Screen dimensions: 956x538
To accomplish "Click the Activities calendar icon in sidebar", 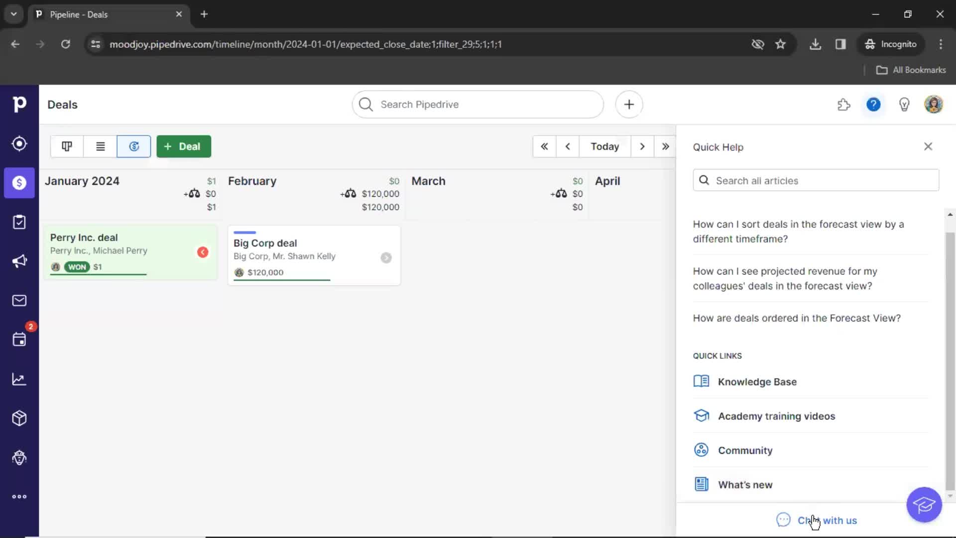I will (x=19, y=340).
